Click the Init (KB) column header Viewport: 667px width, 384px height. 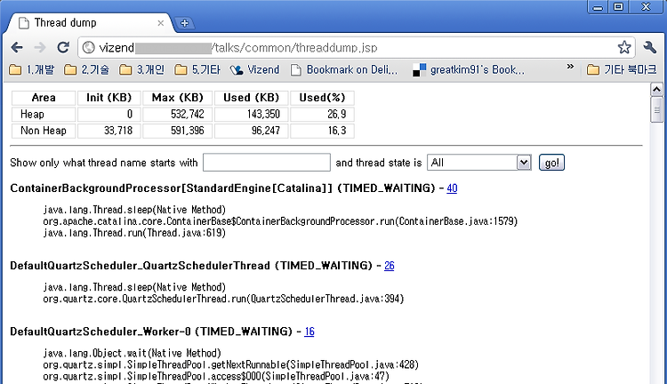(108, 98)
